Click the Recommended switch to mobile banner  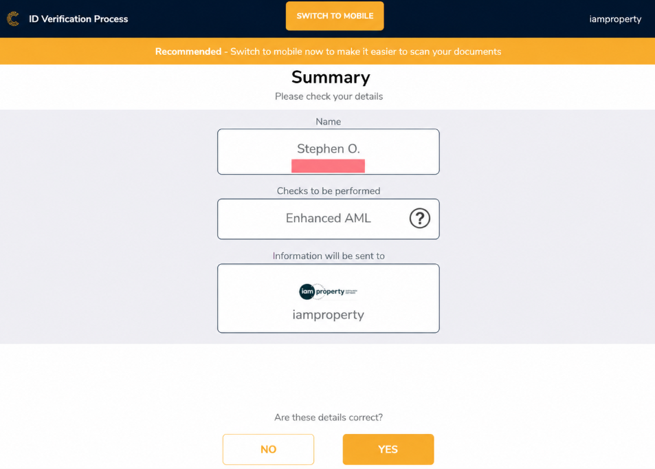point(327,51)
